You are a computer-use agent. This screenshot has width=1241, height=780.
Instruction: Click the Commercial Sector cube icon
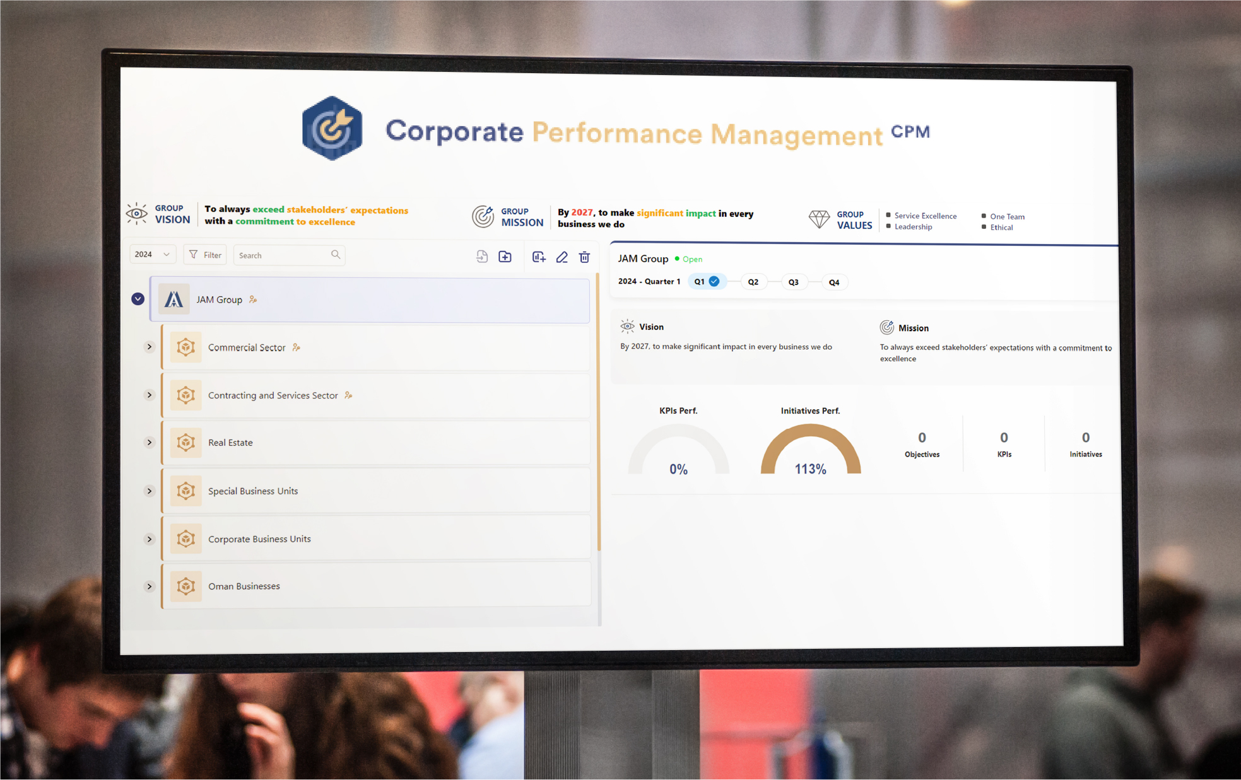coord(185,347)
